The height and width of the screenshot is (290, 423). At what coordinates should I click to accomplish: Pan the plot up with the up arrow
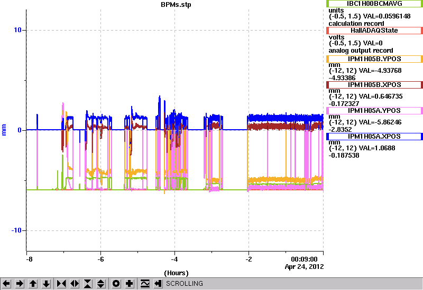click(33, 284)
